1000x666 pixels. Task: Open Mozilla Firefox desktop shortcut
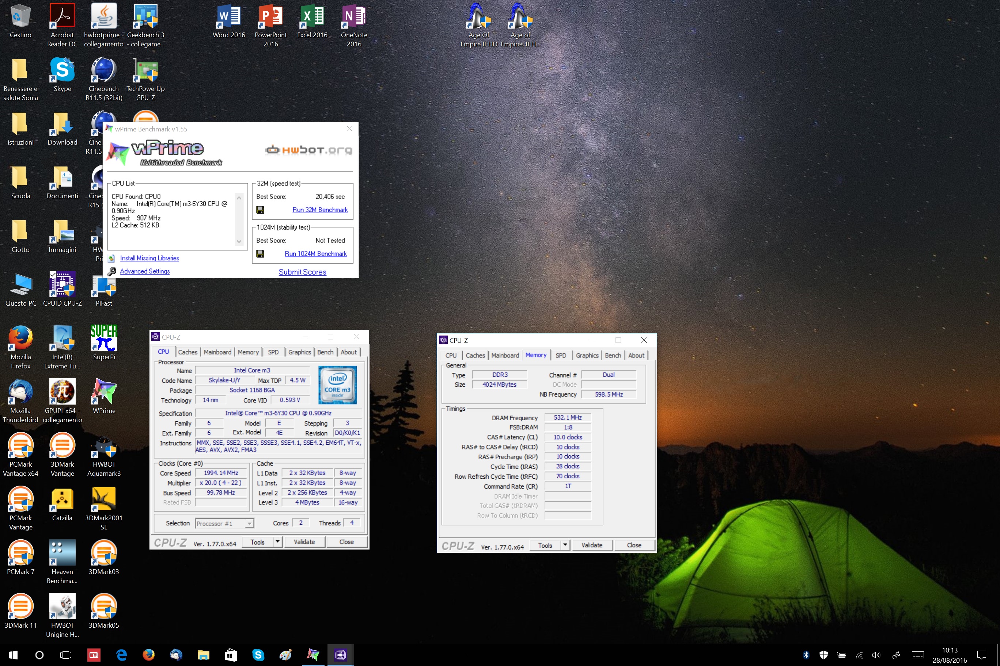point(20,347)
